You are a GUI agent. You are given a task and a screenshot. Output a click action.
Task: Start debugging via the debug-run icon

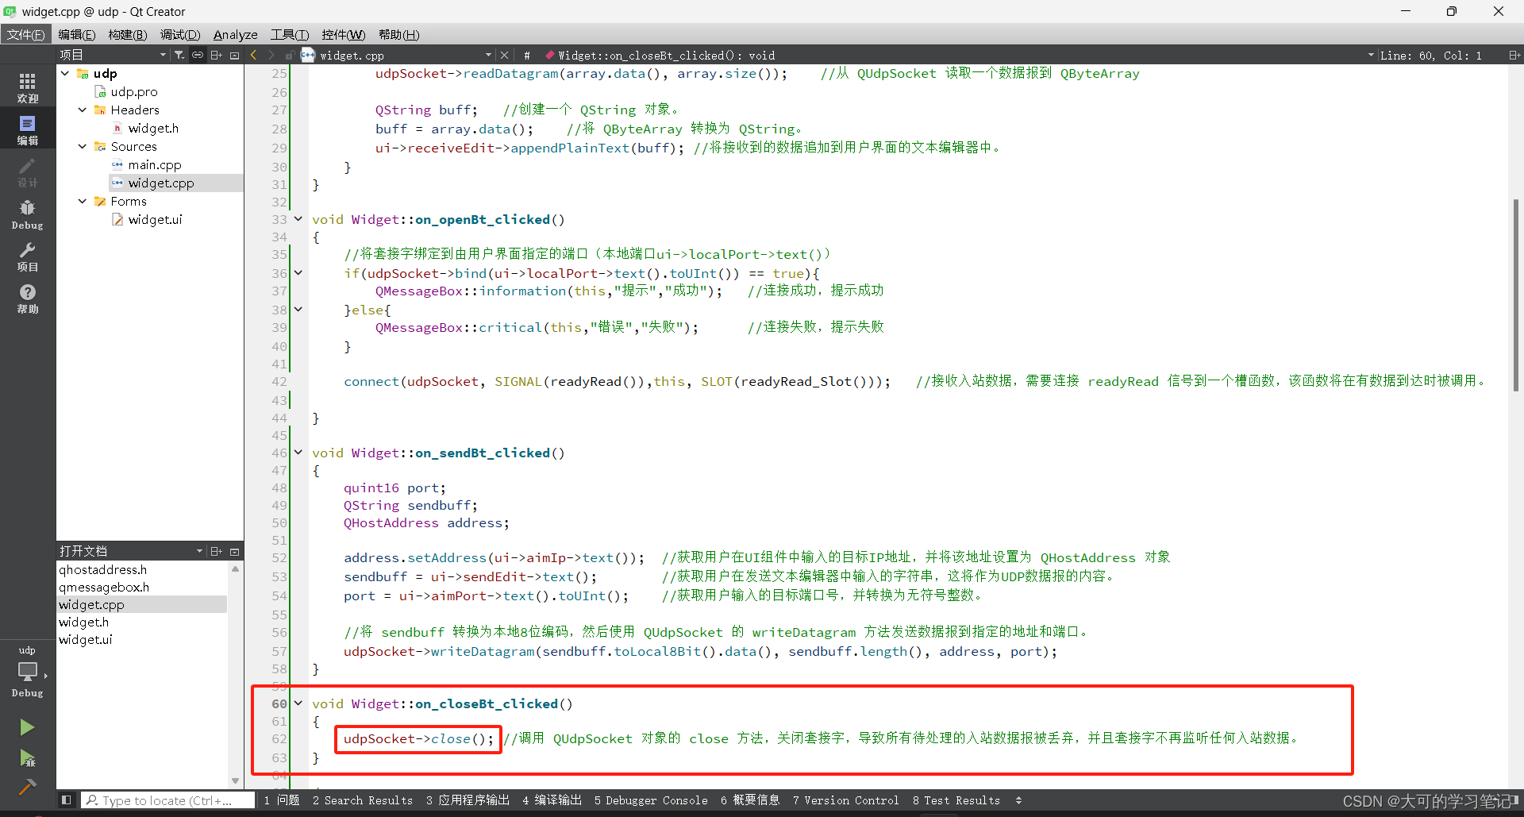coord(26,758)
